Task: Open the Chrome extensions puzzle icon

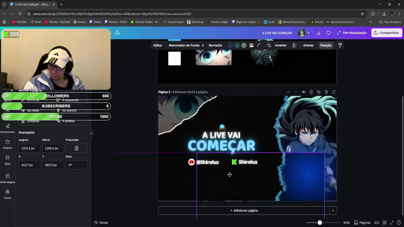Action: [373, 14]
